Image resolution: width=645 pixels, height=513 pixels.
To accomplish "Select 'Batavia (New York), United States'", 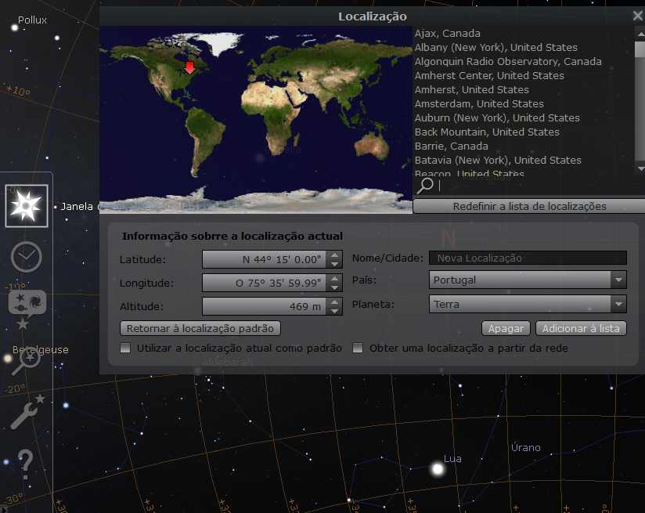I will (x=498, y=160).
